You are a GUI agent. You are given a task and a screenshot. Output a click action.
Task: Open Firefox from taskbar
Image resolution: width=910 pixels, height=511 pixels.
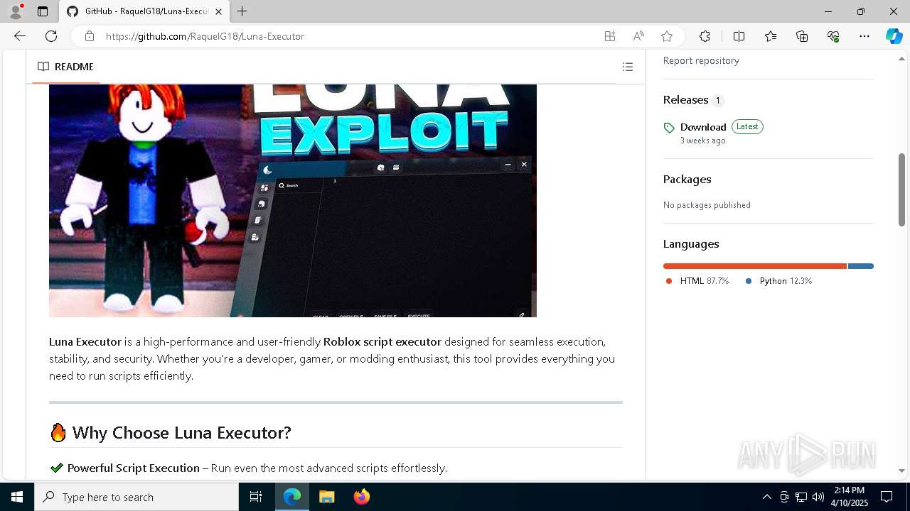(362, 497)
